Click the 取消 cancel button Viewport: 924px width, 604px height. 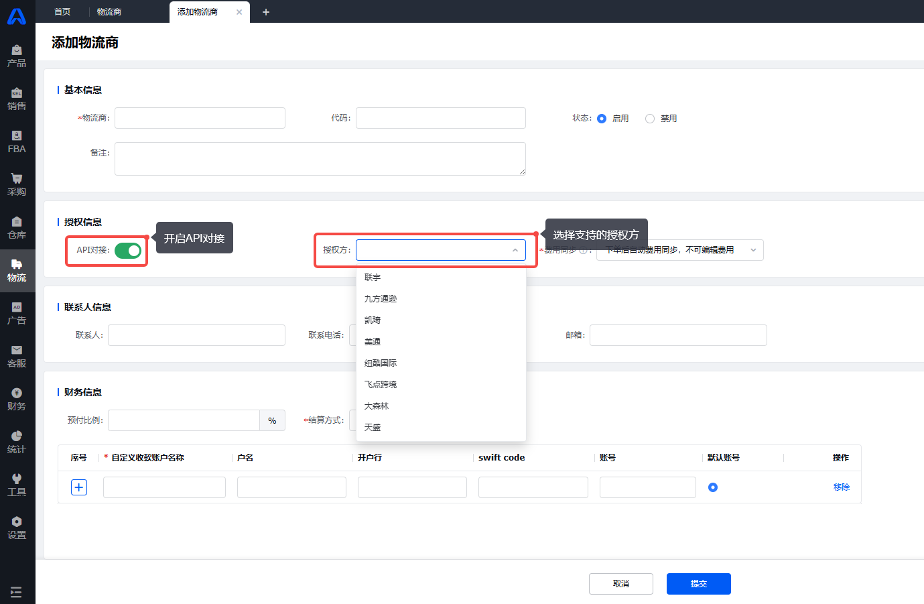tap(620, 584)
